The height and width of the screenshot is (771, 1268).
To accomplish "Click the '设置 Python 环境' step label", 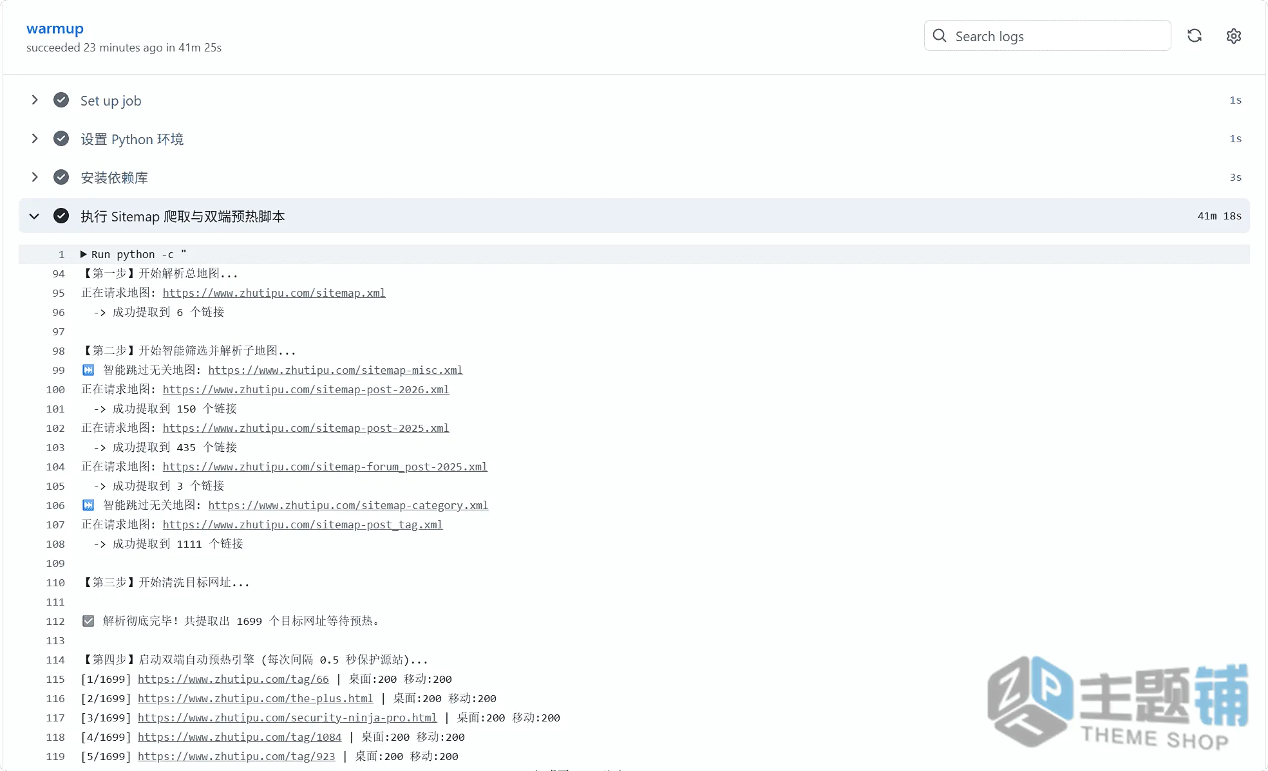I will pos(132,139).
